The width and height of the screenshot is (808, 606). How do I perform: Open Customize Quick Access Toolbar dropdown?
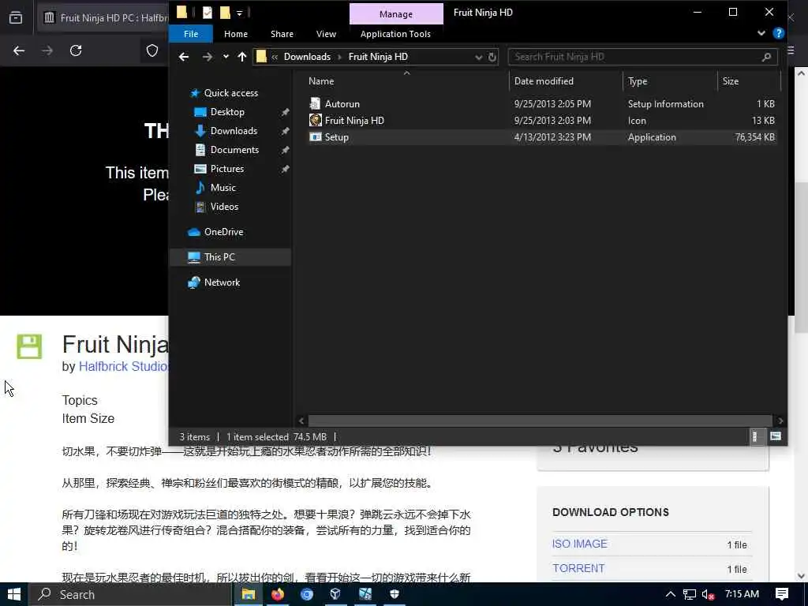(240, 13)
